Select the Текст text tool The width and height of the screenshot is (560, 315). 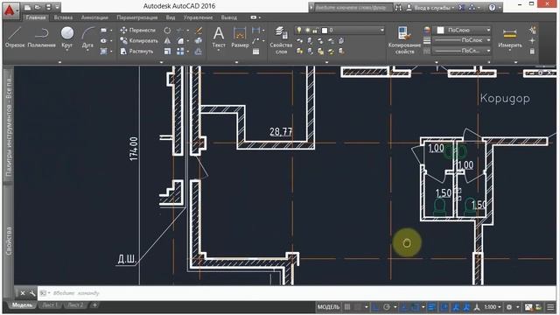(x=219, y=37)
